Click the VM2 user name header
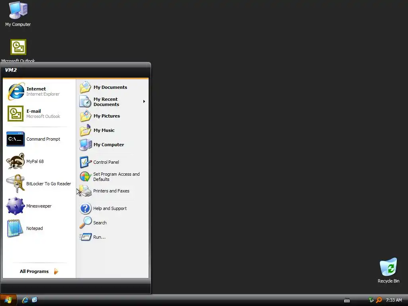This screenshot has width=408, height=306. [x=11, y=70]
